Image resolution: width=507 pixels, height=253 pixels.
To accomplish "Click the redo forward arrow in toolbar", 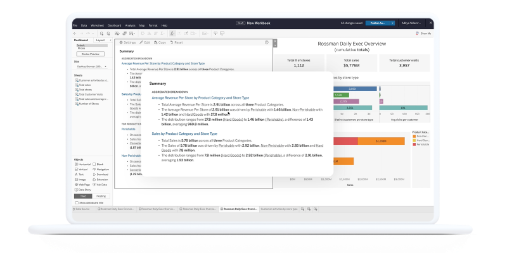I will (81, 34).
